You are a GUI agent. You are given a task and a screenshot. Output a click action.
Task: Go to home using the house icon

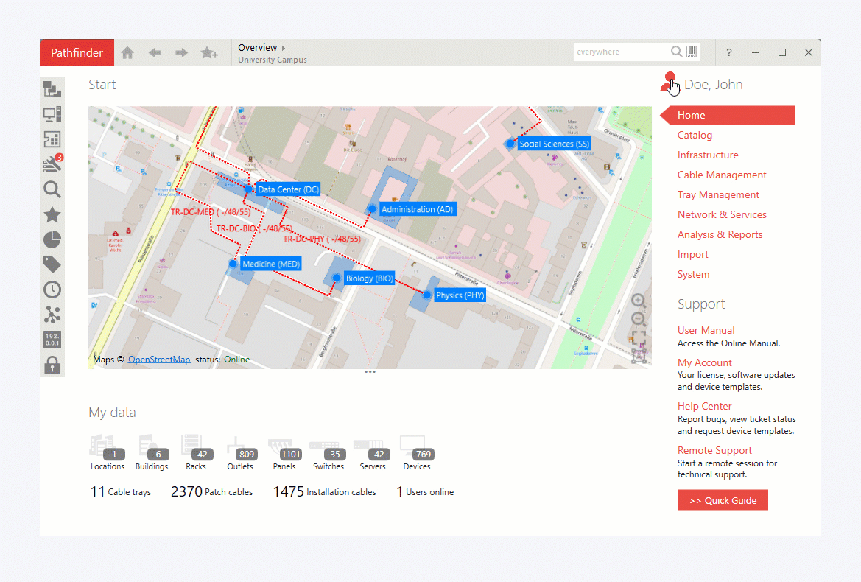click(x=127, y=53)
